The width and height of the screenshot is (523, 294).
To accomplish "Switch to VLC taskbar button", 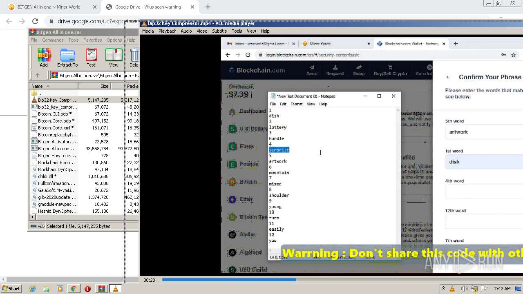I will 115,289.
